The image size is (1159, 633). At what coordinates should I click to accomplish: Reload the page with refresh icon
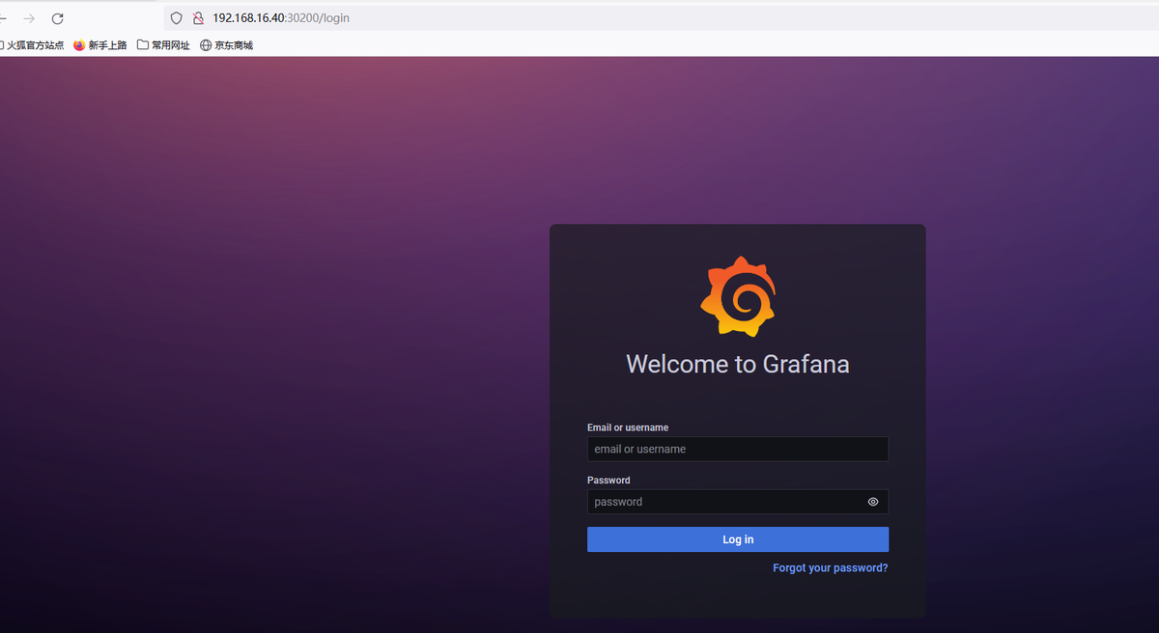[x=58, y=18]
